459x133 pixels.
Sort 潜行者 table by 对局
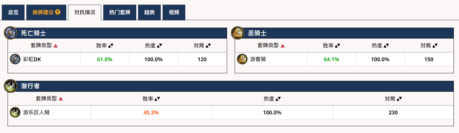(x=393, y=99)
